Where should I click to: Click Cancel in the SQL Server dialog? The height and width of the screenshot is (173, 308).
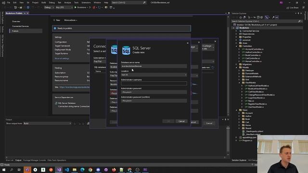point(181,121)
